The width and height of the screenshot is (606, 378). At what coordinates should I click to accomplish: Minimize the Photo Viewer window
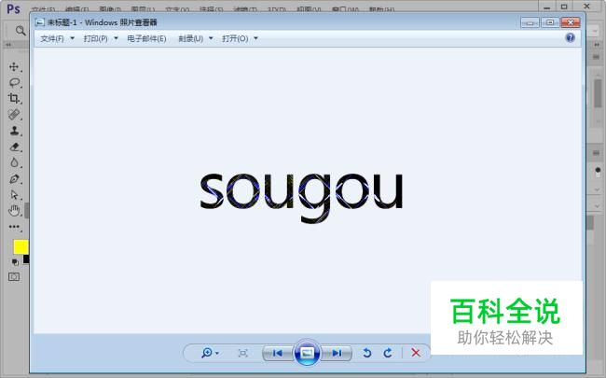coord(530,22)
